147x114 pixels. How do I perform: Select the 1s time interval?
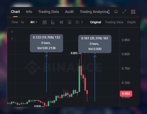click(22, 22)
